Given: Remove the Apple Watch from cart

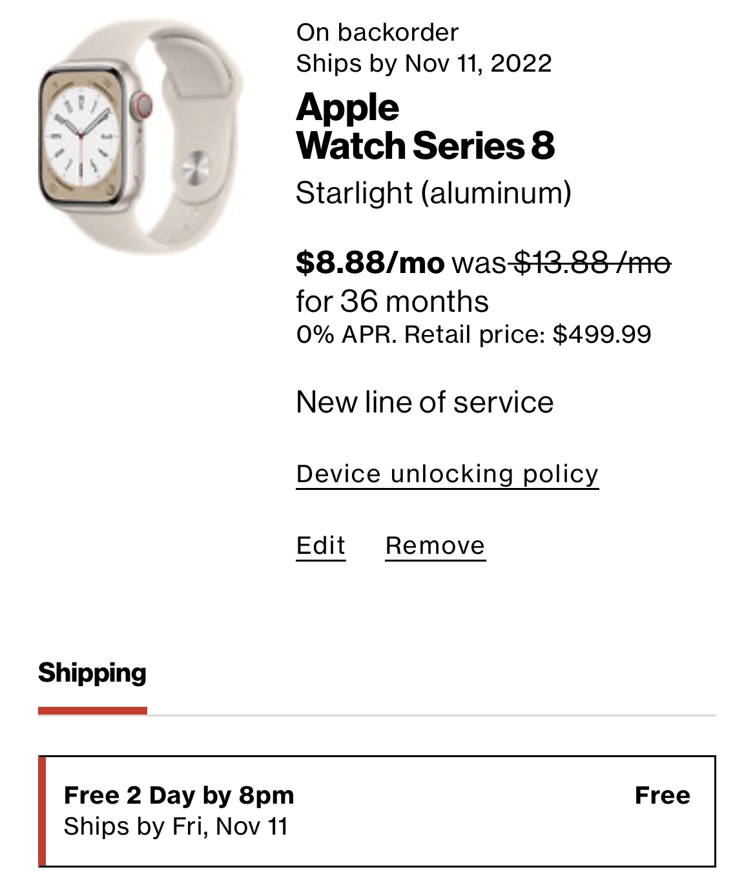Looking at the screenshot, I should 435,545.
